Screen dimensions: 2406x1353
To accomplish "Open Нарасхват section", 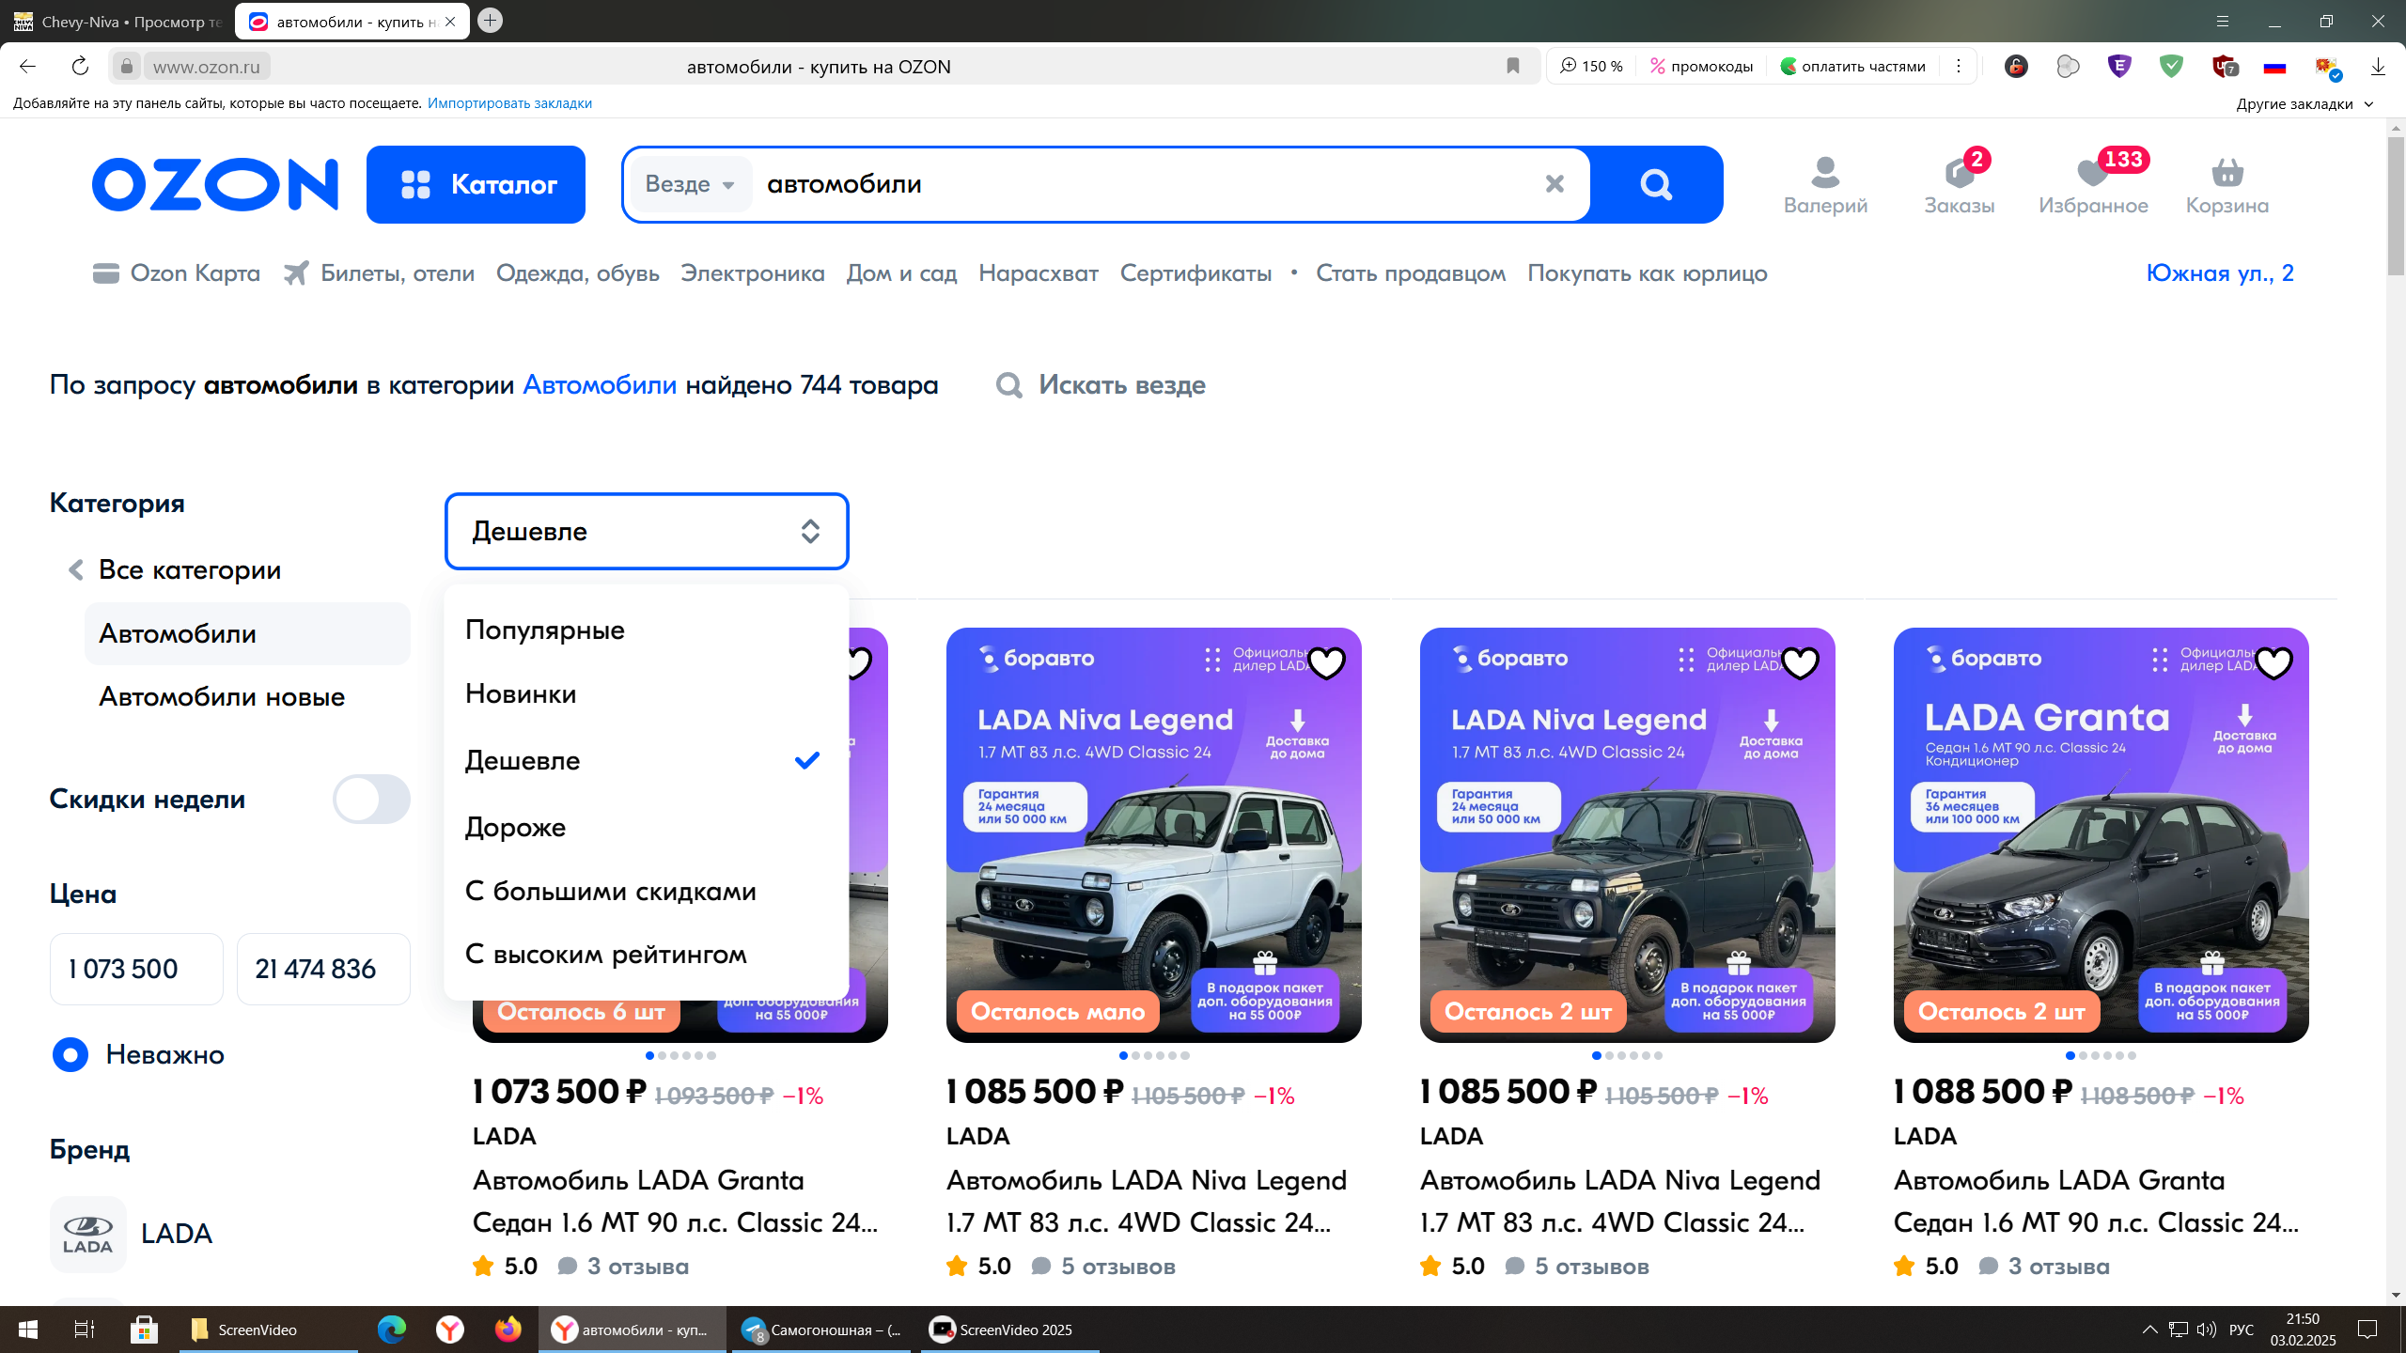I will [1039, 273].
